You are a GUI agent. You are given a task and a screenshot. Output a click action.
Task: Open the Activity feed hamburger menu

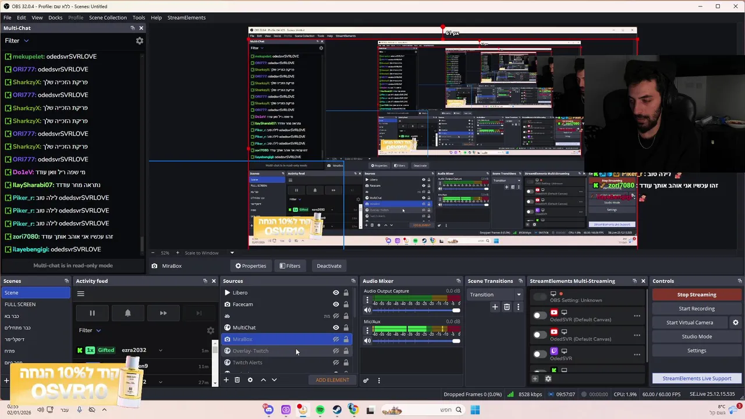[x=81, y=294]
